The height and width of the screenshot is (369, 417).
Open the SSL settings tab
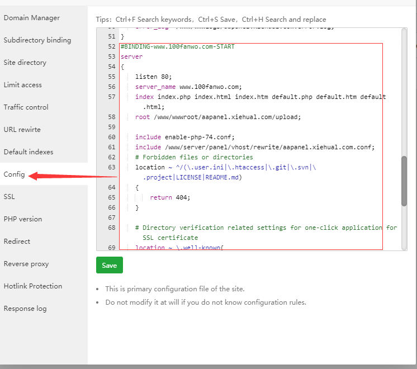point(9,197)
